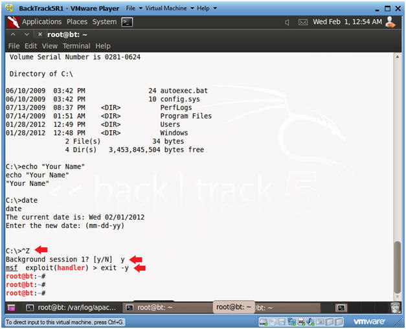Click the 'Volume Serial Number is 0281-0624' line

click(75, 57)
